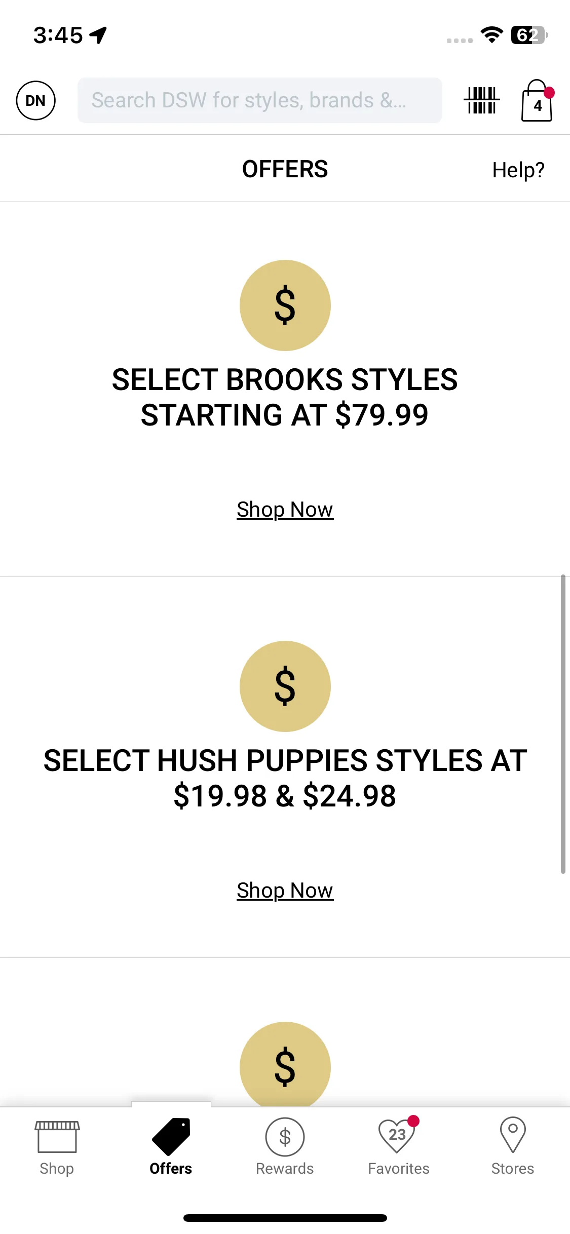Tap the Select Brooks Styles offer heading
The height and width of the screenshot is (1234, 570).
(x=285, y=398)
